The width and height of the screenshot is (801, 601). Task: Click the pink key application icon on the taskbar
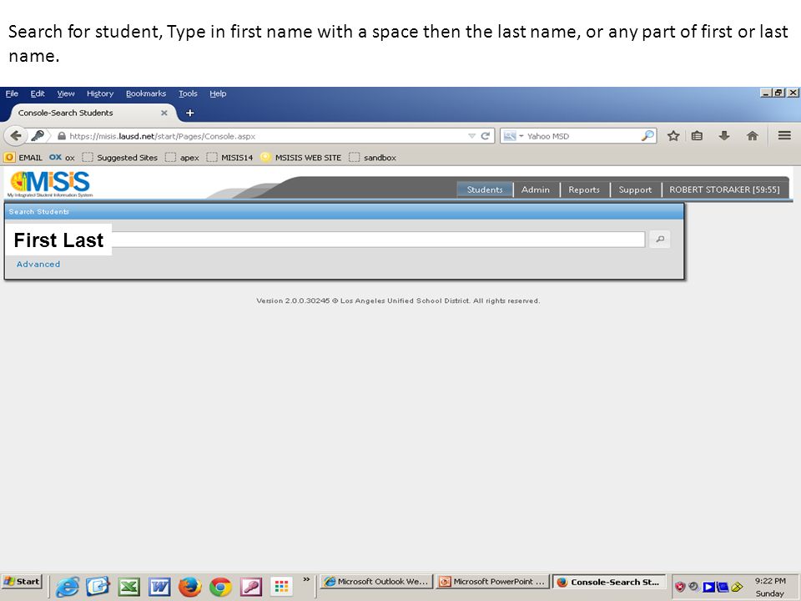(x=251, y=587)
